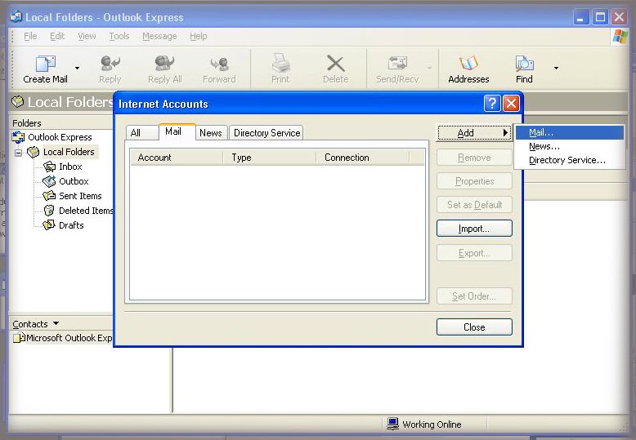Viewport: 636px width, 440px height.
Task: Click the Windows logo in menu bar
Action: (620, 37)
